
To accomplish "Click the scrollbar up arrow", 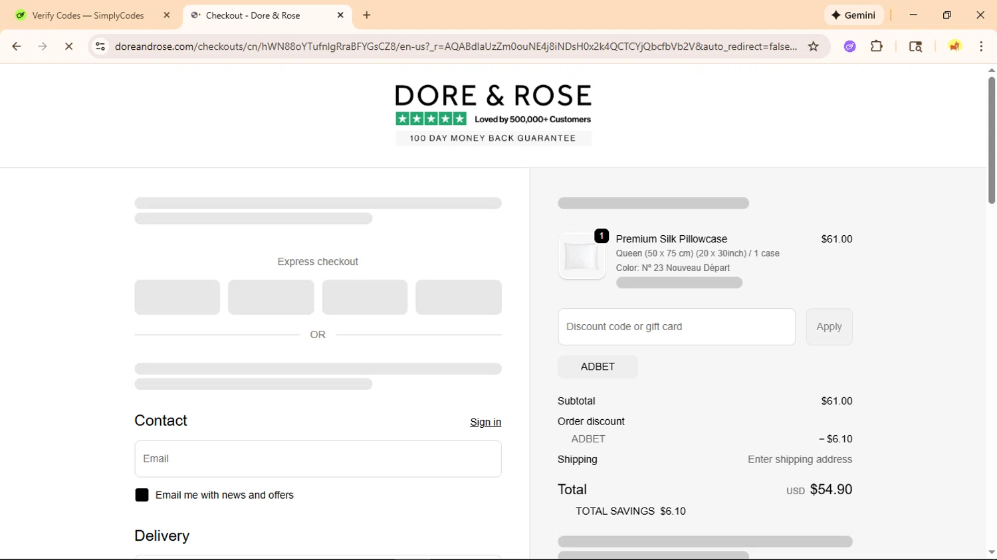I will (992, 70).
